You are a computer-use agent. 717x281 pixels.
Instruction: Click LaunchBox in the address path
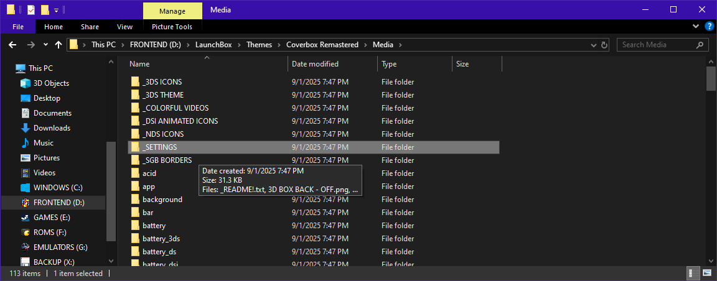tap(213, 45)
